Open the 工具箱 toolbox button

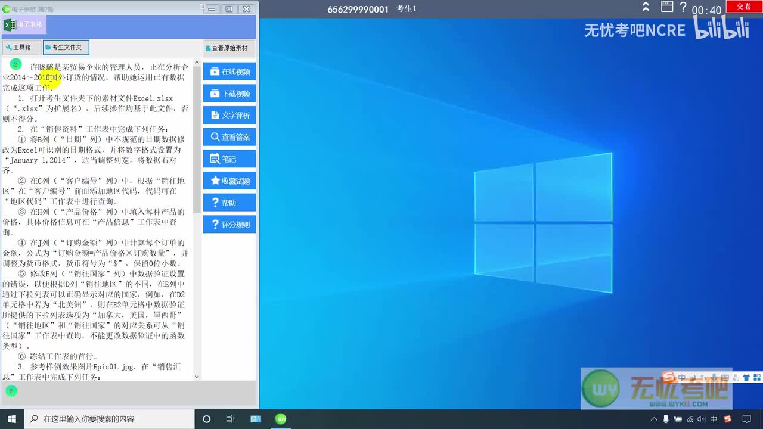coord(21,48)
